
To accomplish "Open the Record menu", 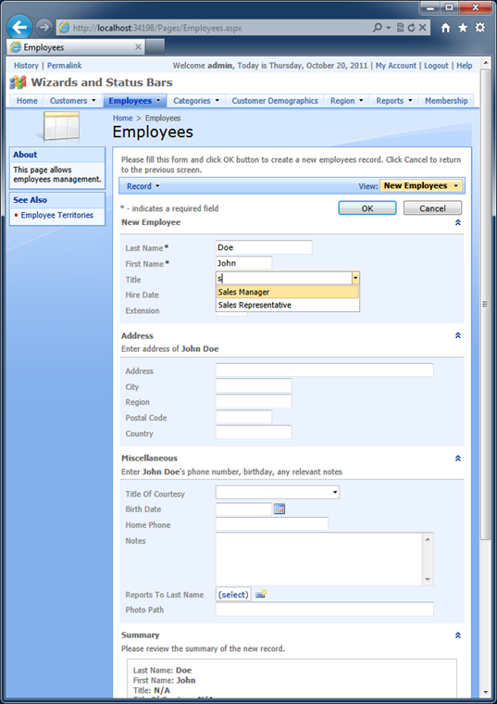I will click(143, 186).
